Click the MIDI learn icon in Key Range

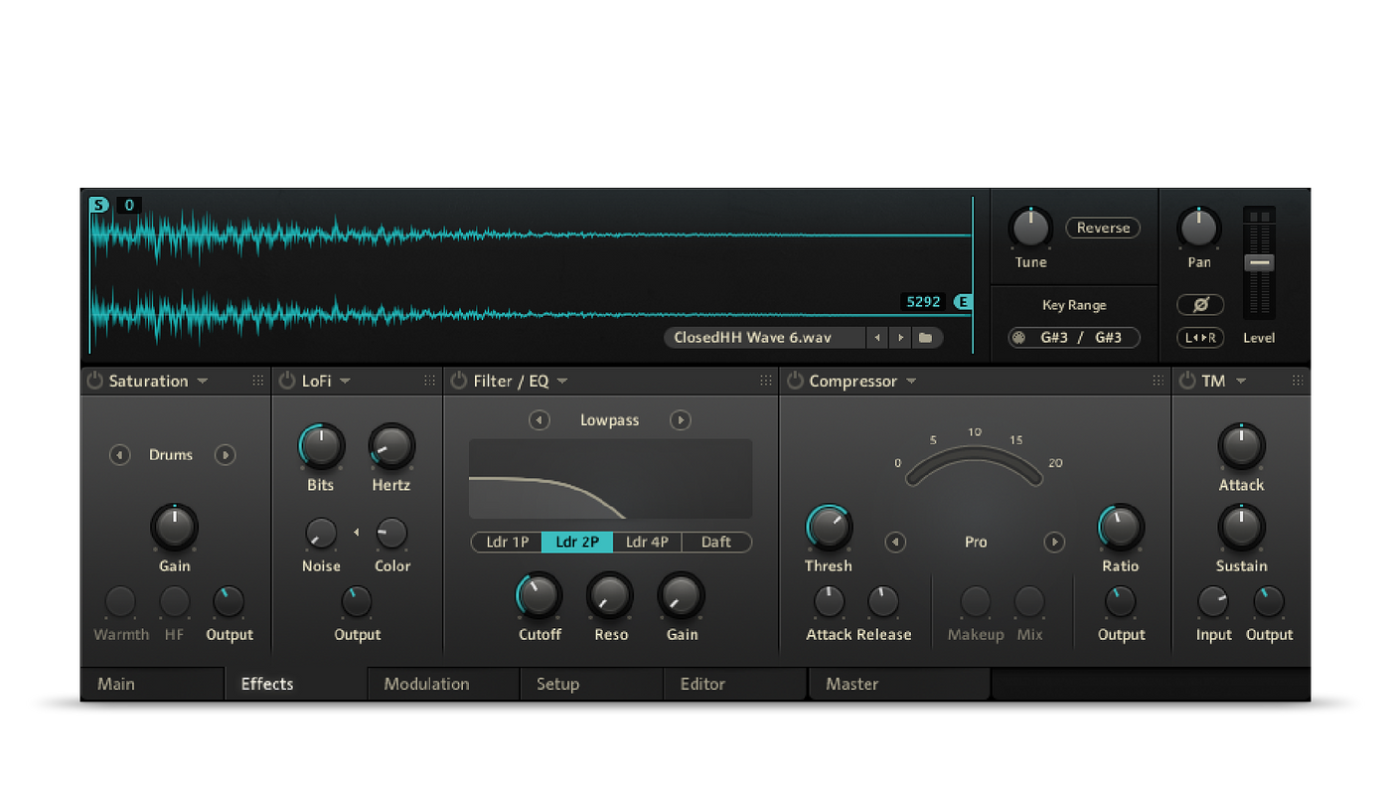point(1018,338)
